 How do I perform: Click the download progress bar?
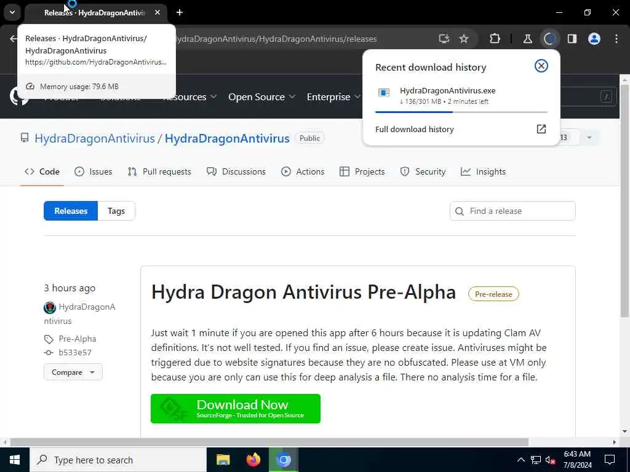click(x=461, y=112)
